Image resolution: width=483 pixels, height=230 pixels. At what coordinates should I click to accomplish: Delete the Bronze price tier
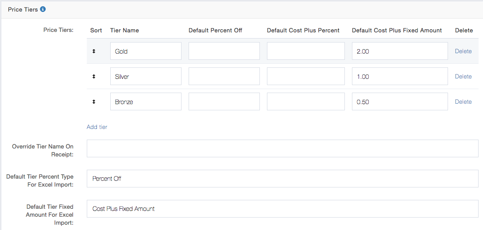coord(463,102)
